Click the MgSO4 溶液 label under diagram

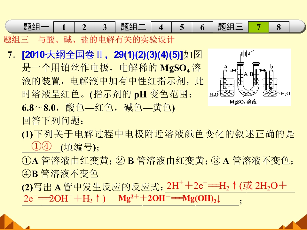click(x=243, y=102)
